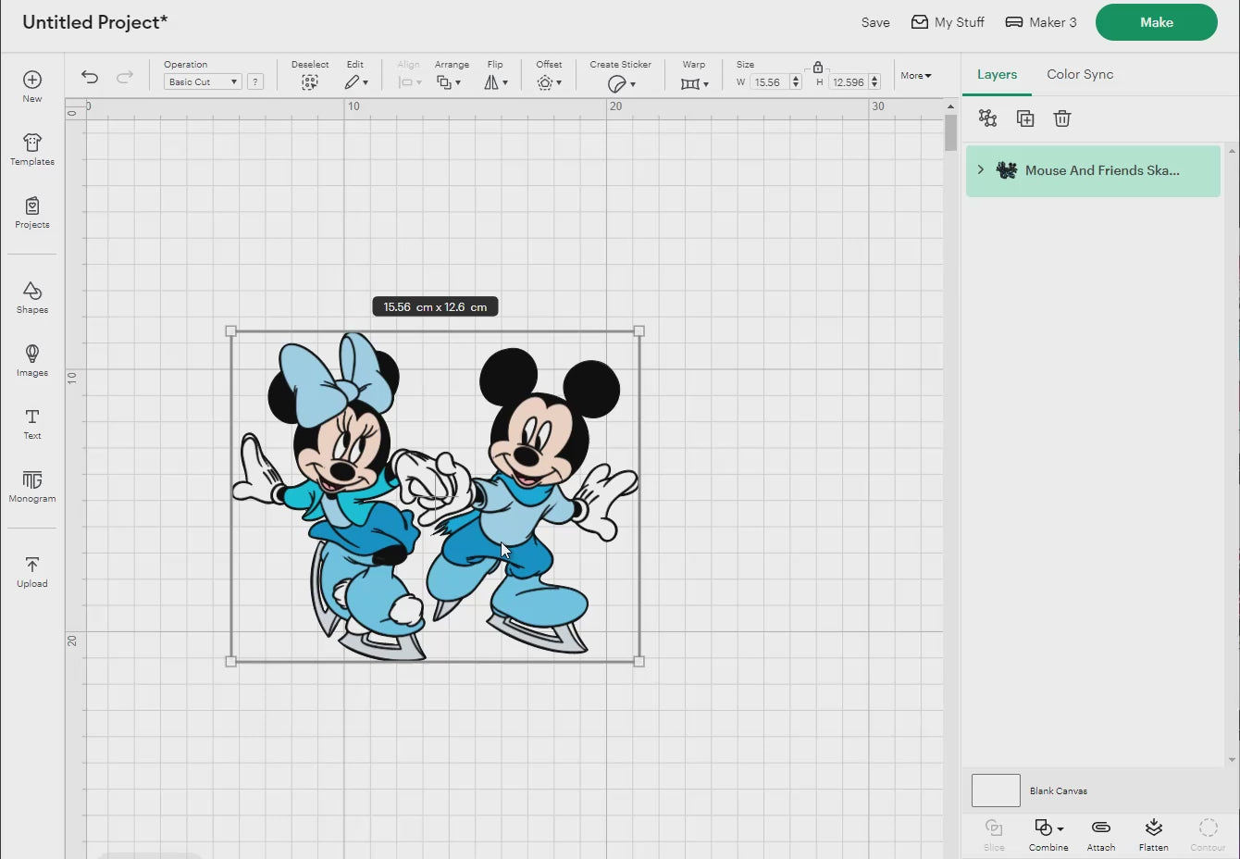Click the width size field

pos(769,82)
